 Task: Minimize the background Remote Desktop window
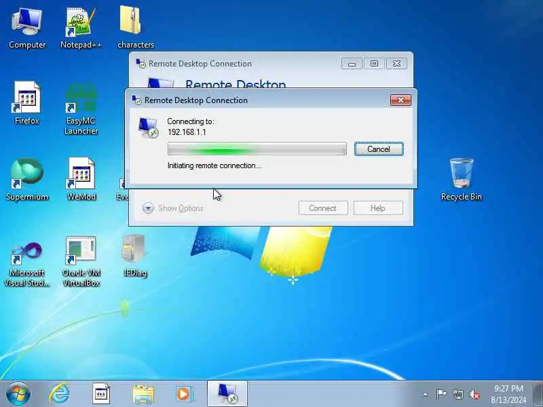(x=352, y=64)
